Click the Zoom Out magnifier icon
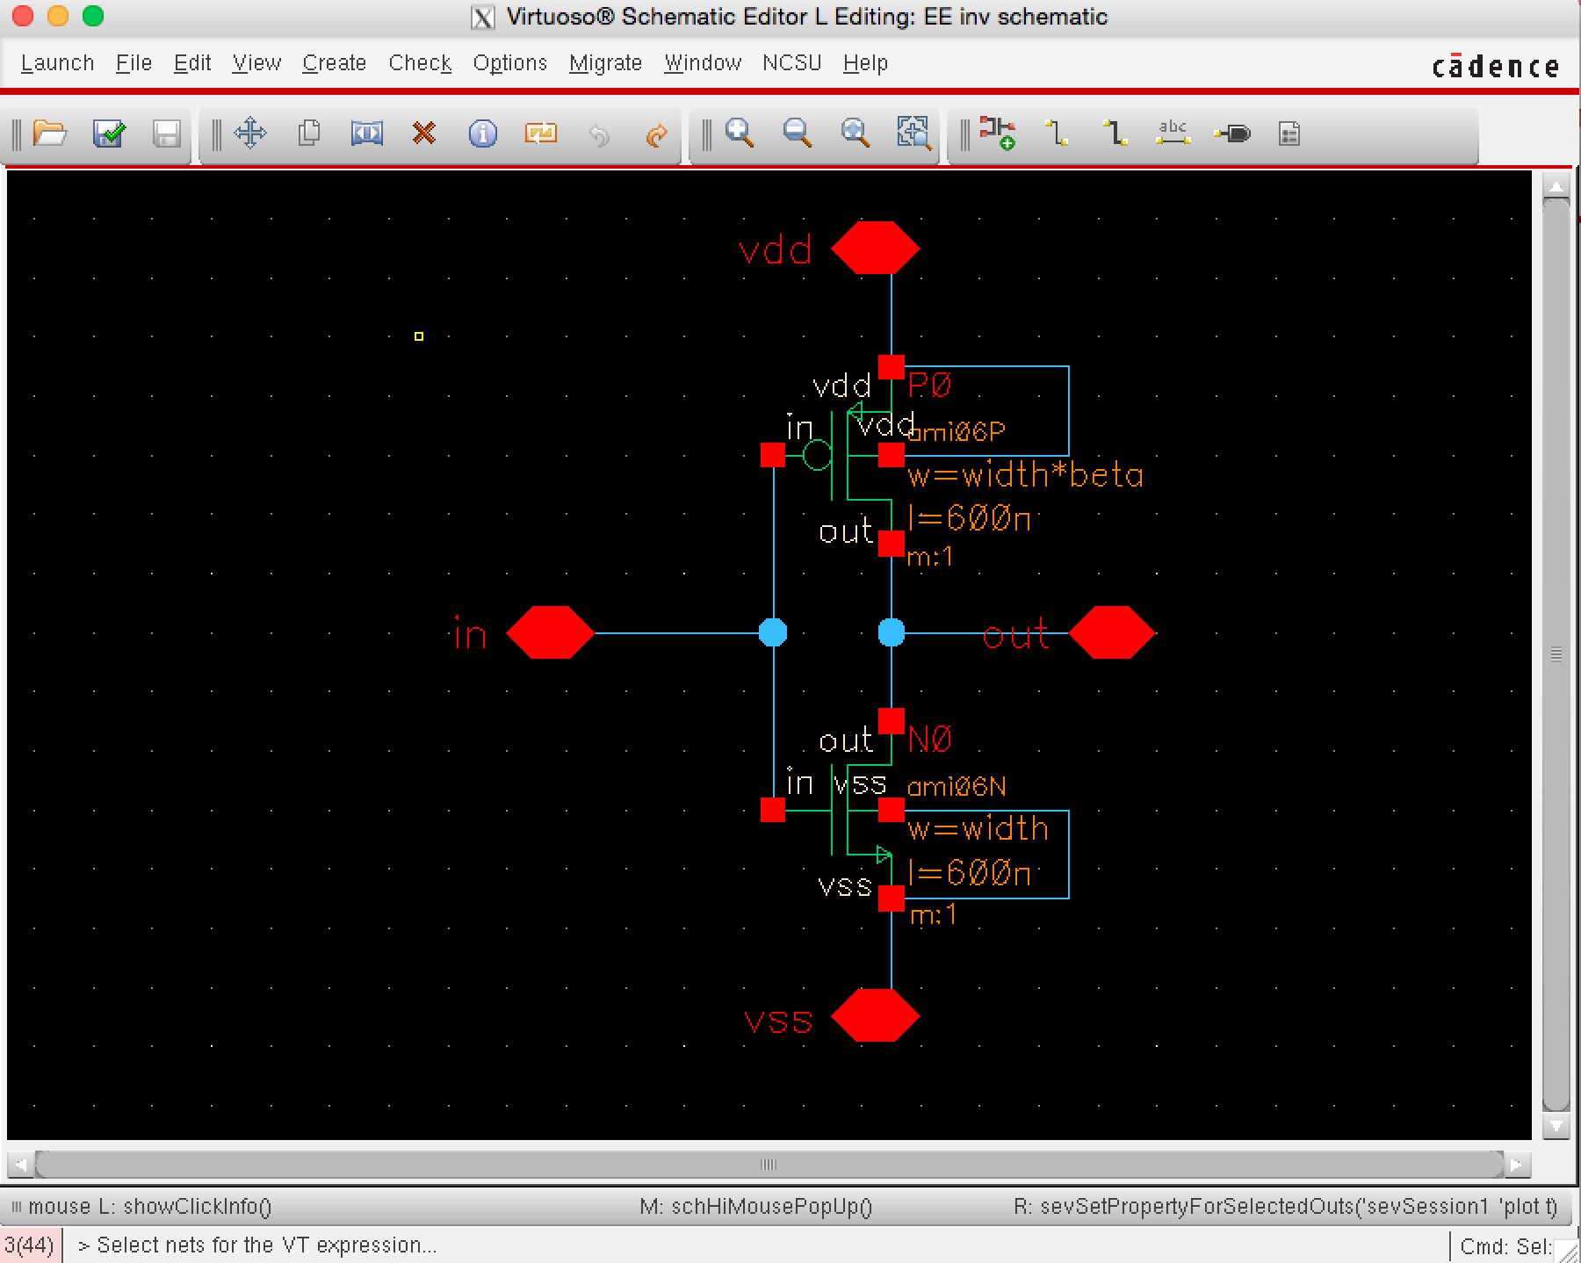Screen dimensions: 1581x1263 [x=797, y=134]
